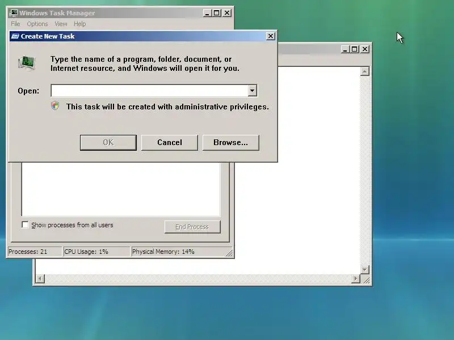Minimize the background window behind Task Manager
This screenshot has width=454, height=340.
(x=344, y=49)
